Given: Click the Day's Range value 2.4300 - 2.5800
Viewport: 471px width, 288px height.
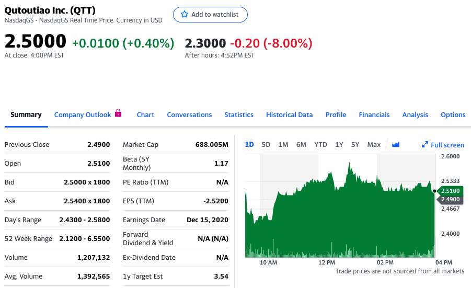Looking at the screenshot, I should coord(84,220).
